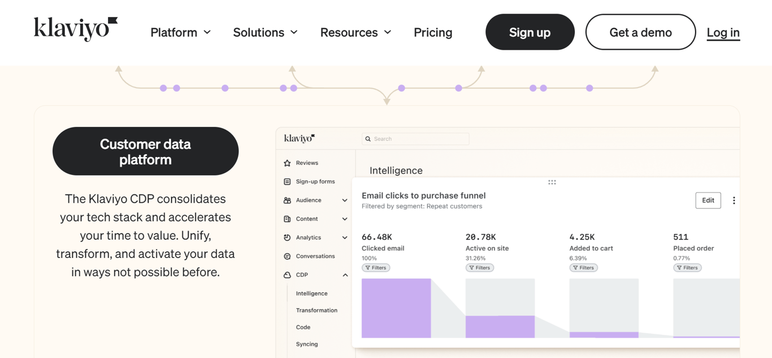The width and height of the screenshot is (772, 358).
Task: Click the Sign up button
Action: click(530, 32)
